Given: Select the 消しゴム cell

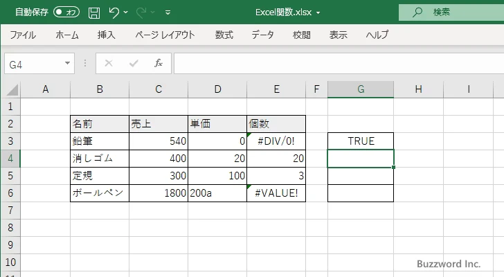Looking at the screenshot, I should pyautogui.click(x=100, y=159).
